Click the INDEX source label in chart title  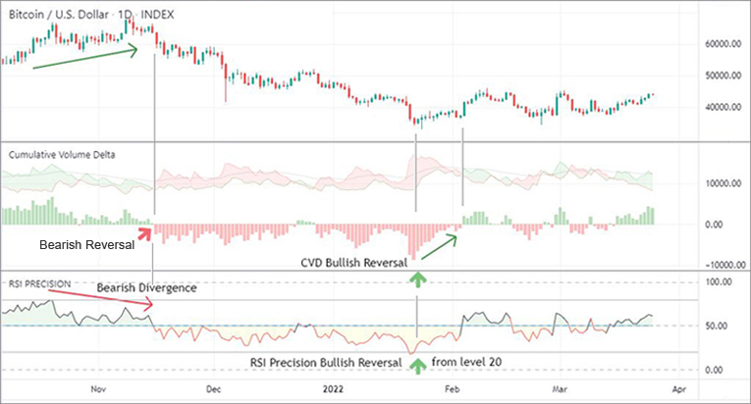157,15
